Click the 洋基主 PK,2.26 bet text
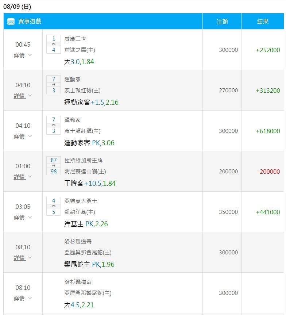Viewport: 286px width, 315px height. click(x=86, y=224)
